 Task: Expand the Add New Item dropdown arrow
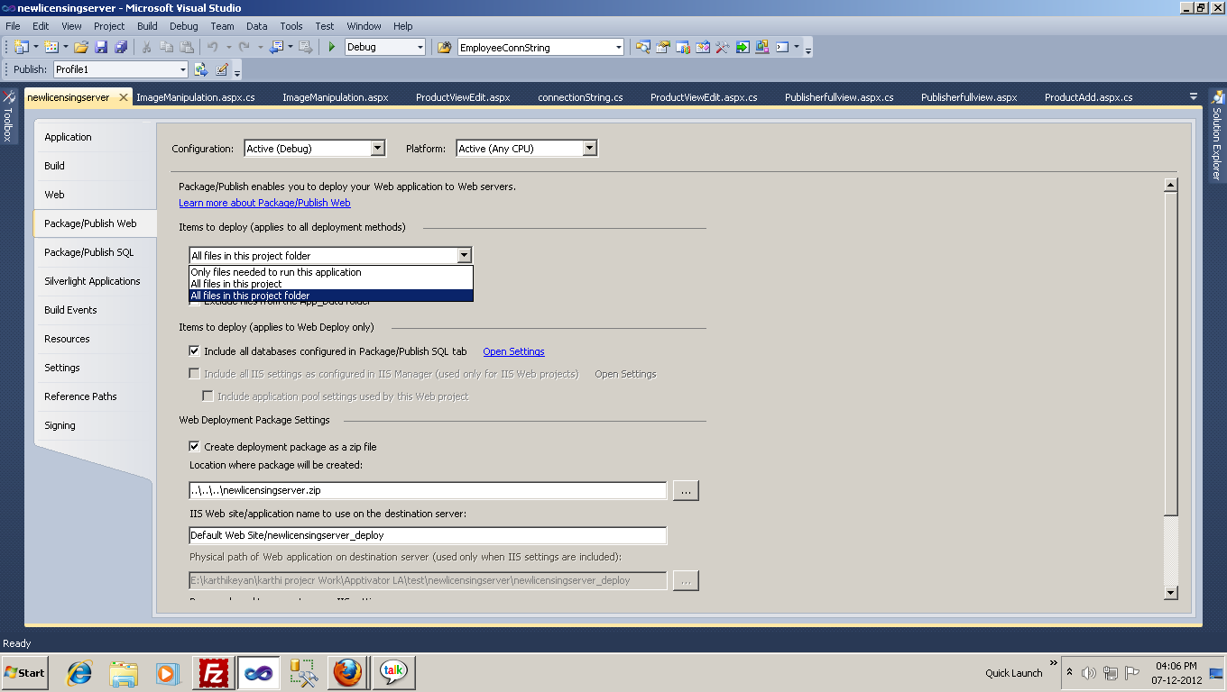66,47
